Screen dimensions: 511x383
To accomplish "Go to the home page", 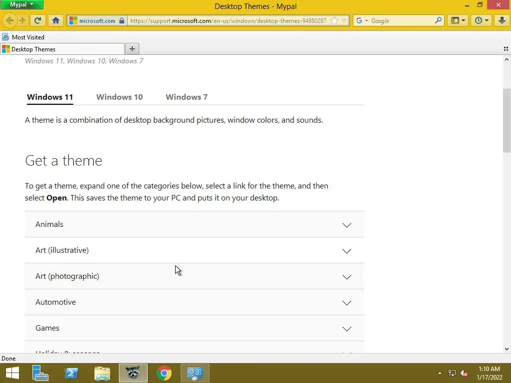I will coord(56,20).
